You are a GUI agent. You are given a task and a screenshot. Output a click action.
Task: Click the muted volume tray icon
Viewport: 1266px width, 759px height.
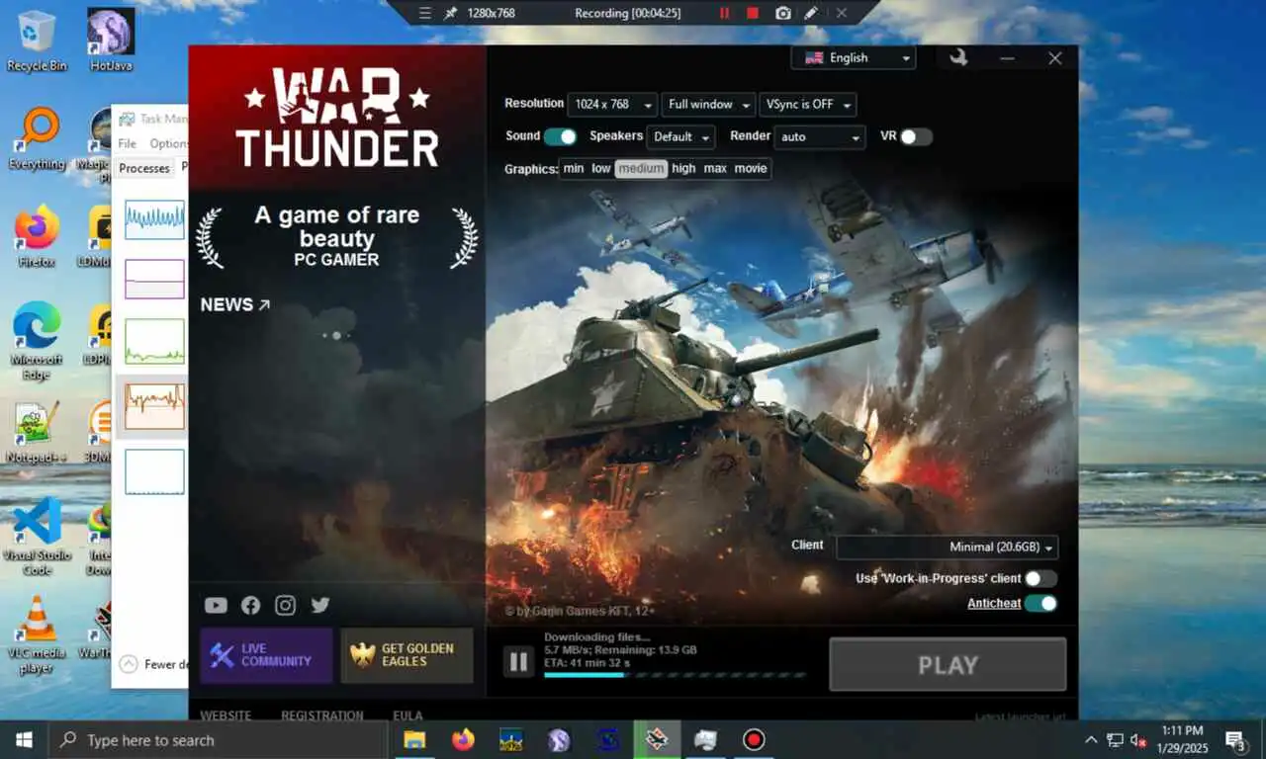1138,740
